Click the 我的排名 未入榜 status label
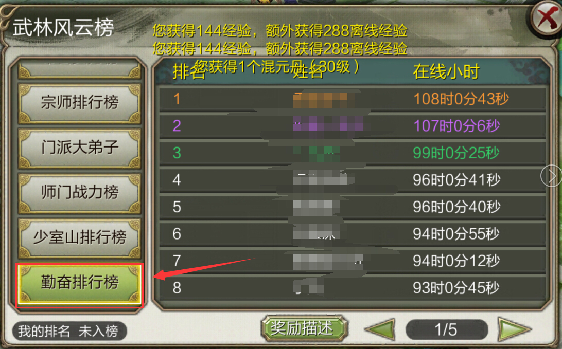The width and height of the screenshot is (562, 349). click(69, 330)
